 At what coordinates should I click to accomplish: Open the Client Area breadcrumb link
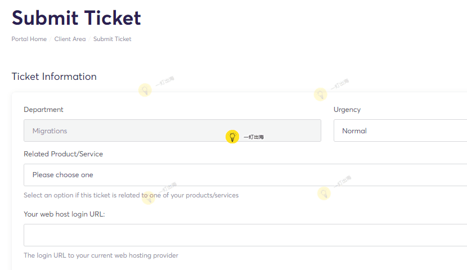[70, 39]
